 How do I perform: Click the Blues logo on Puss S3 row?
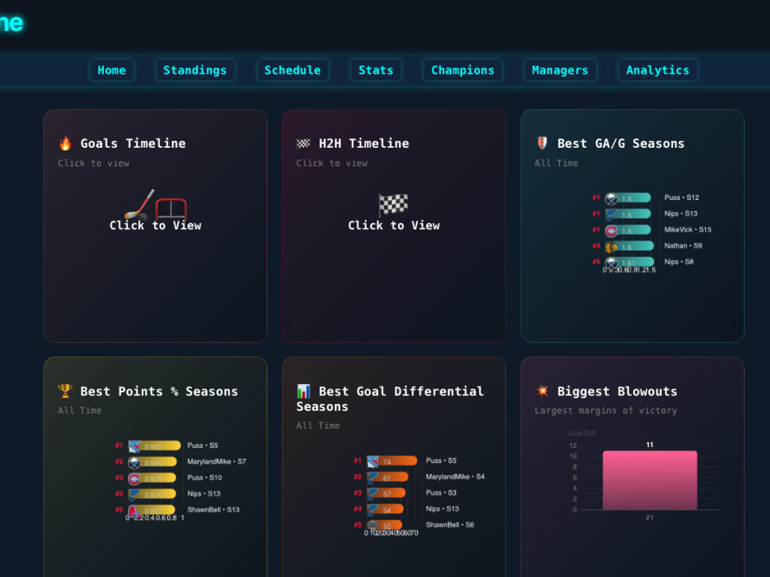[x=373, y=494]
